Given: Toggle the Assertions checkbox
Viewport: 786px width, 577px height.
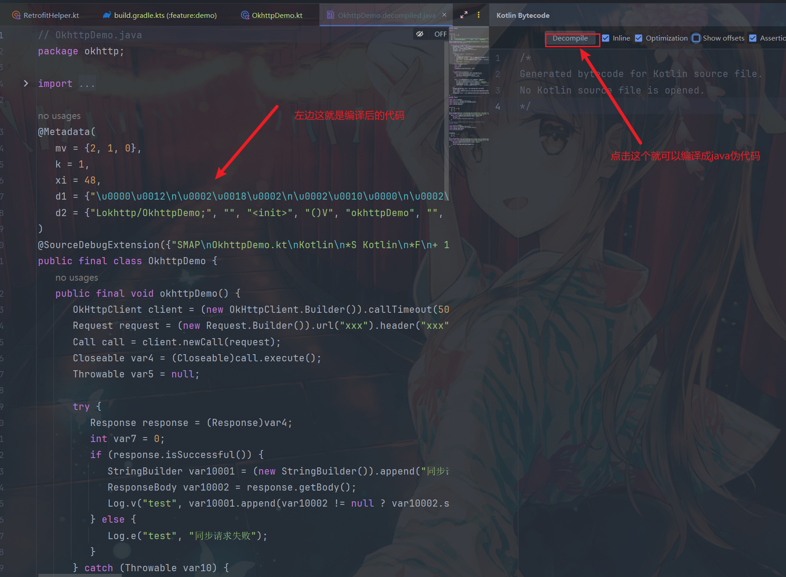Looking at the screenshot, I should click(x=753, y=38).
